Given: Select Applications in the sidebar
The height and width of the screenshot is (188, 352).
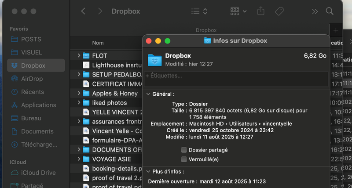Looking at the screenshot, I should (38, 105).
